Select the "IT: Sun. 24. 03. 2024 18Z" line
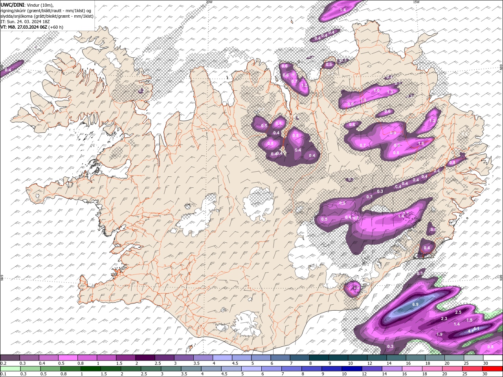Viewport: 503px width, 377px height. point(25,22)
